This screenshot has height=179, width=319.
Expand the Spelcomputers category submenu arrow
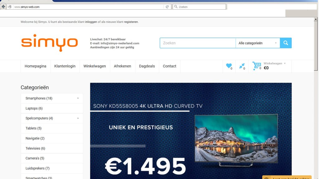[78, 118]
